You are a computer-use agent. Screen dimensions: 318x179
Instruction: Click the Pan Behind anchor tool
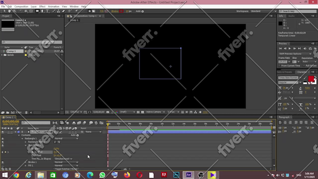(x=31, y=11)
